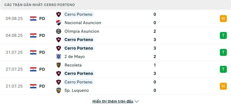
Task: Click the green T badge for 04.08.25
Action: [x=223, y=36]
